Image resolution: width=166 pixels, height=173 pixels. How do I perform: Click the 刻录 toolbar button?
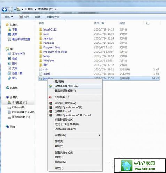tap(38, 17)
